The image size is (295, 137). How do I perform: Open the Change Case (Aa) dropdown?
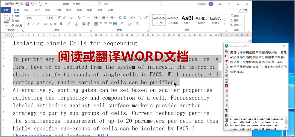coord(71,18)
